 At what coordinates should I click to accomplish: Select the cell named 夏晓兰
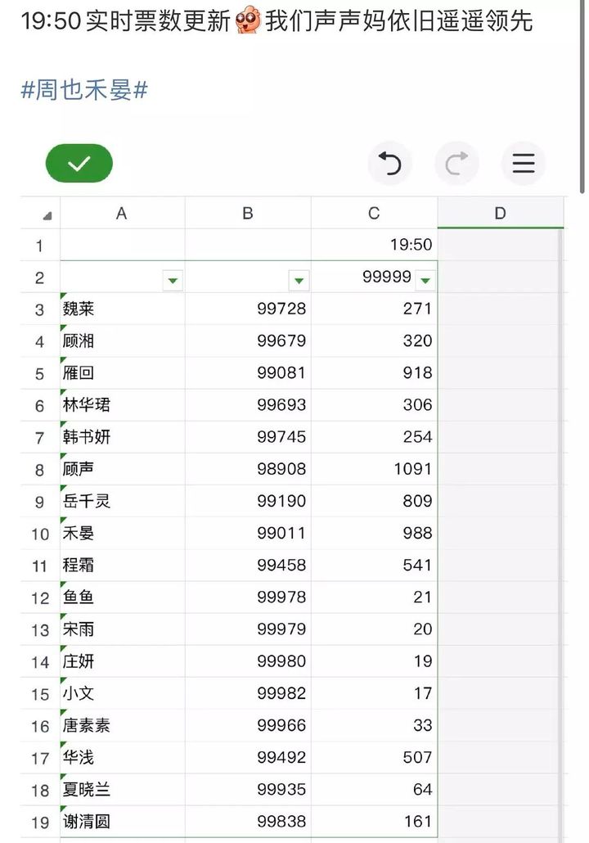(123, 789)
